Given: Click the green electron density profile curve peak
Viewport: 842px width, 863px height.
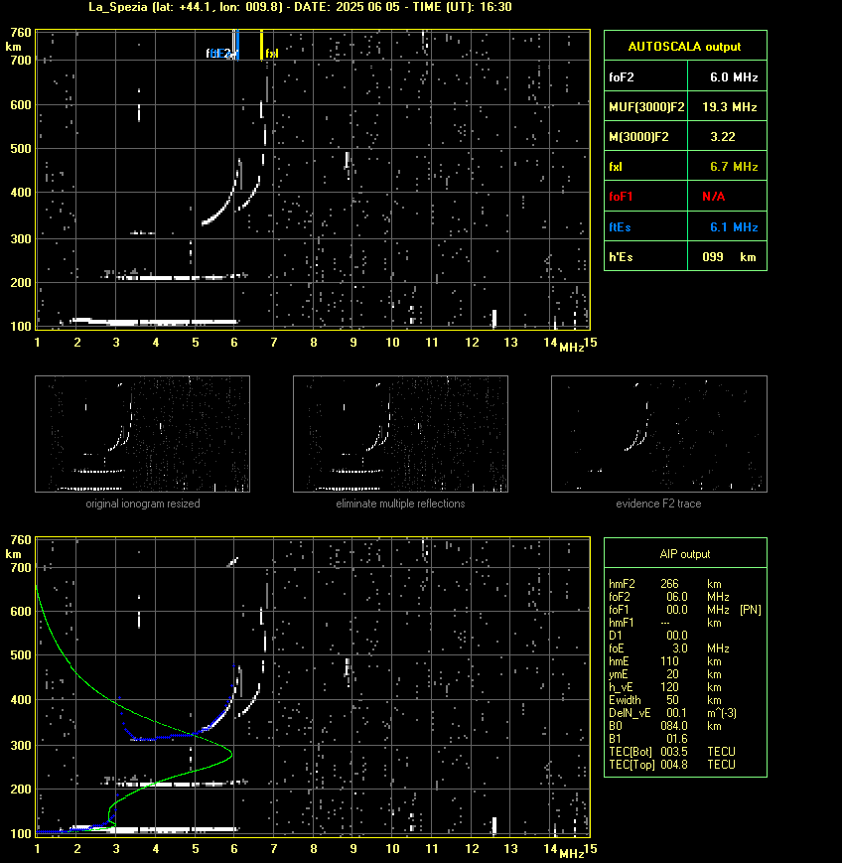Looking at the screenshot, I should click(x=230, y=754).
